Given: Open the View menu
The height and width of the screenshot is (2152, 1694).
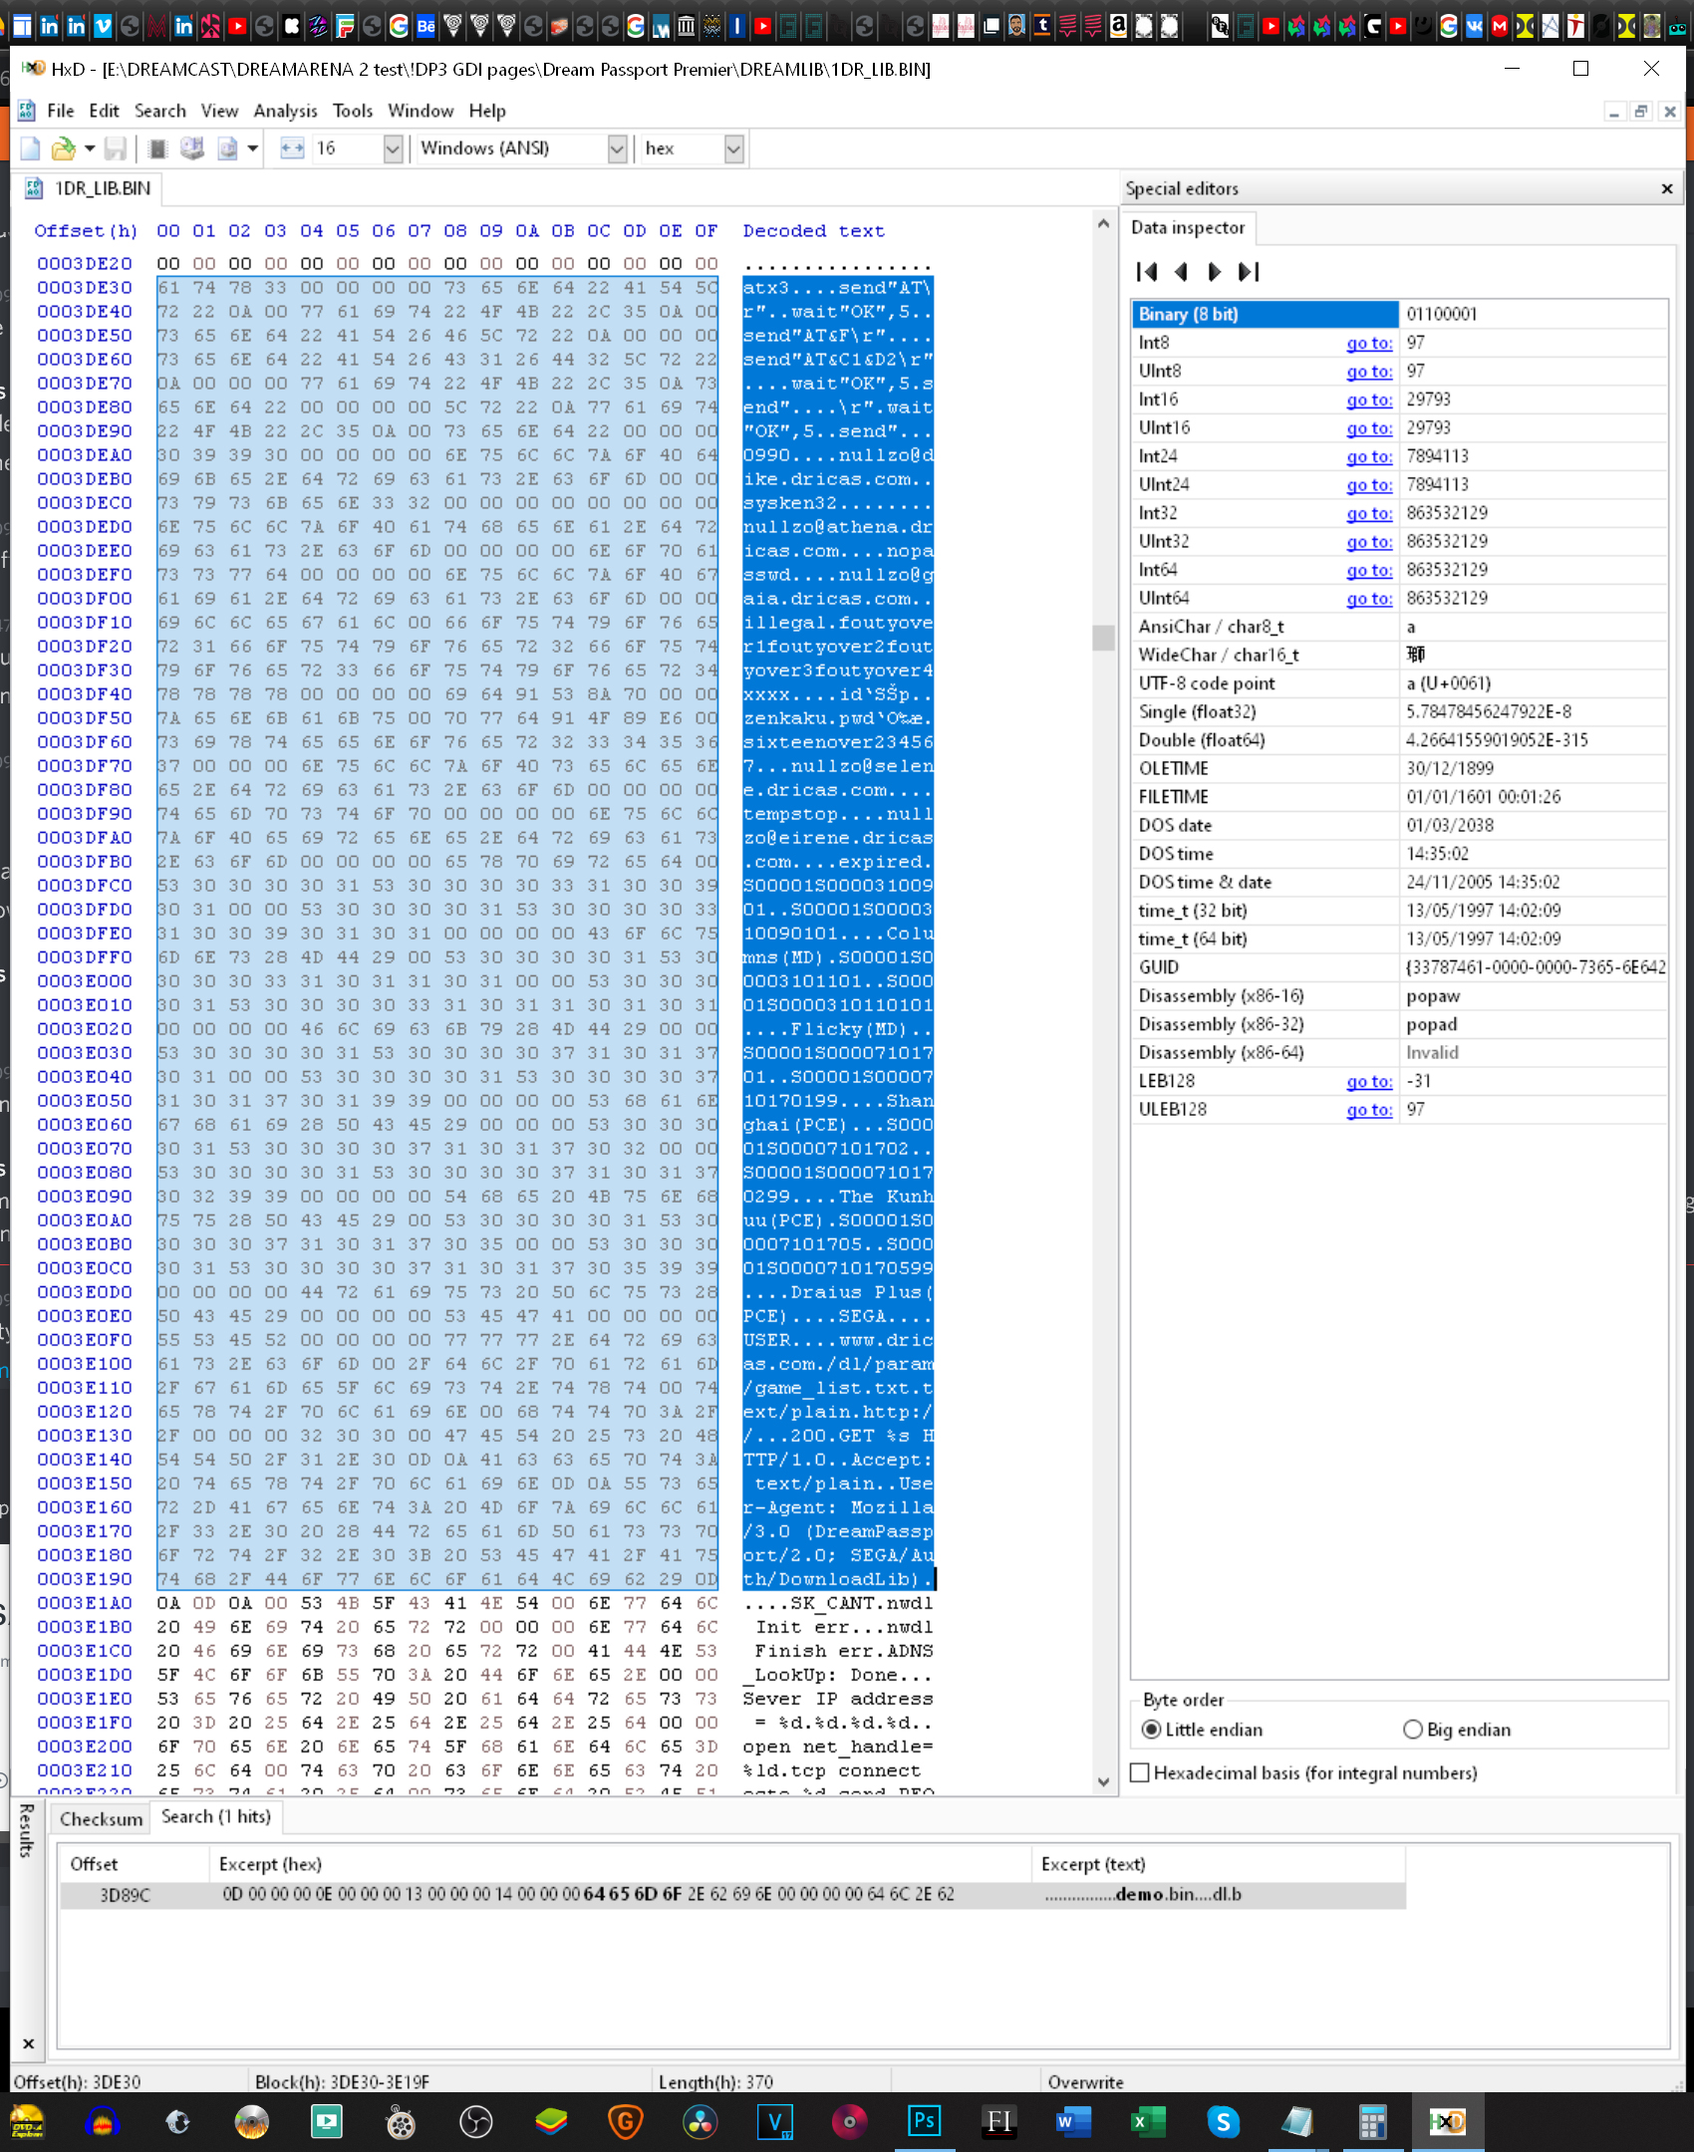Looking at the screenshot, I should [x=219, y=111].
